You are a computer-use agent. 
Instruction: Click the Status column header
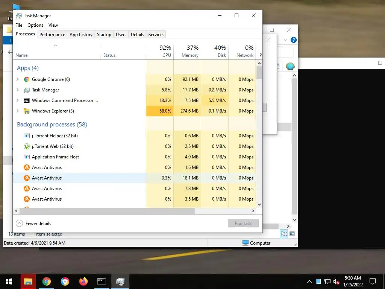[123, 51]
